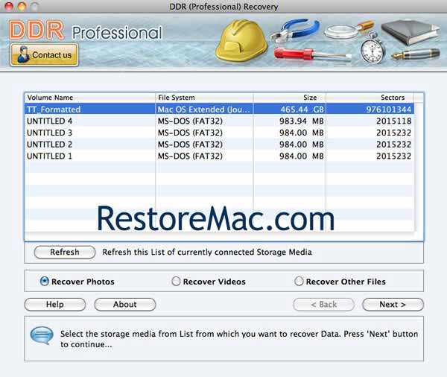This screenshot has height=377, width=447.
Task: Click the yellow hard hat icon
Action: point(241,41)
